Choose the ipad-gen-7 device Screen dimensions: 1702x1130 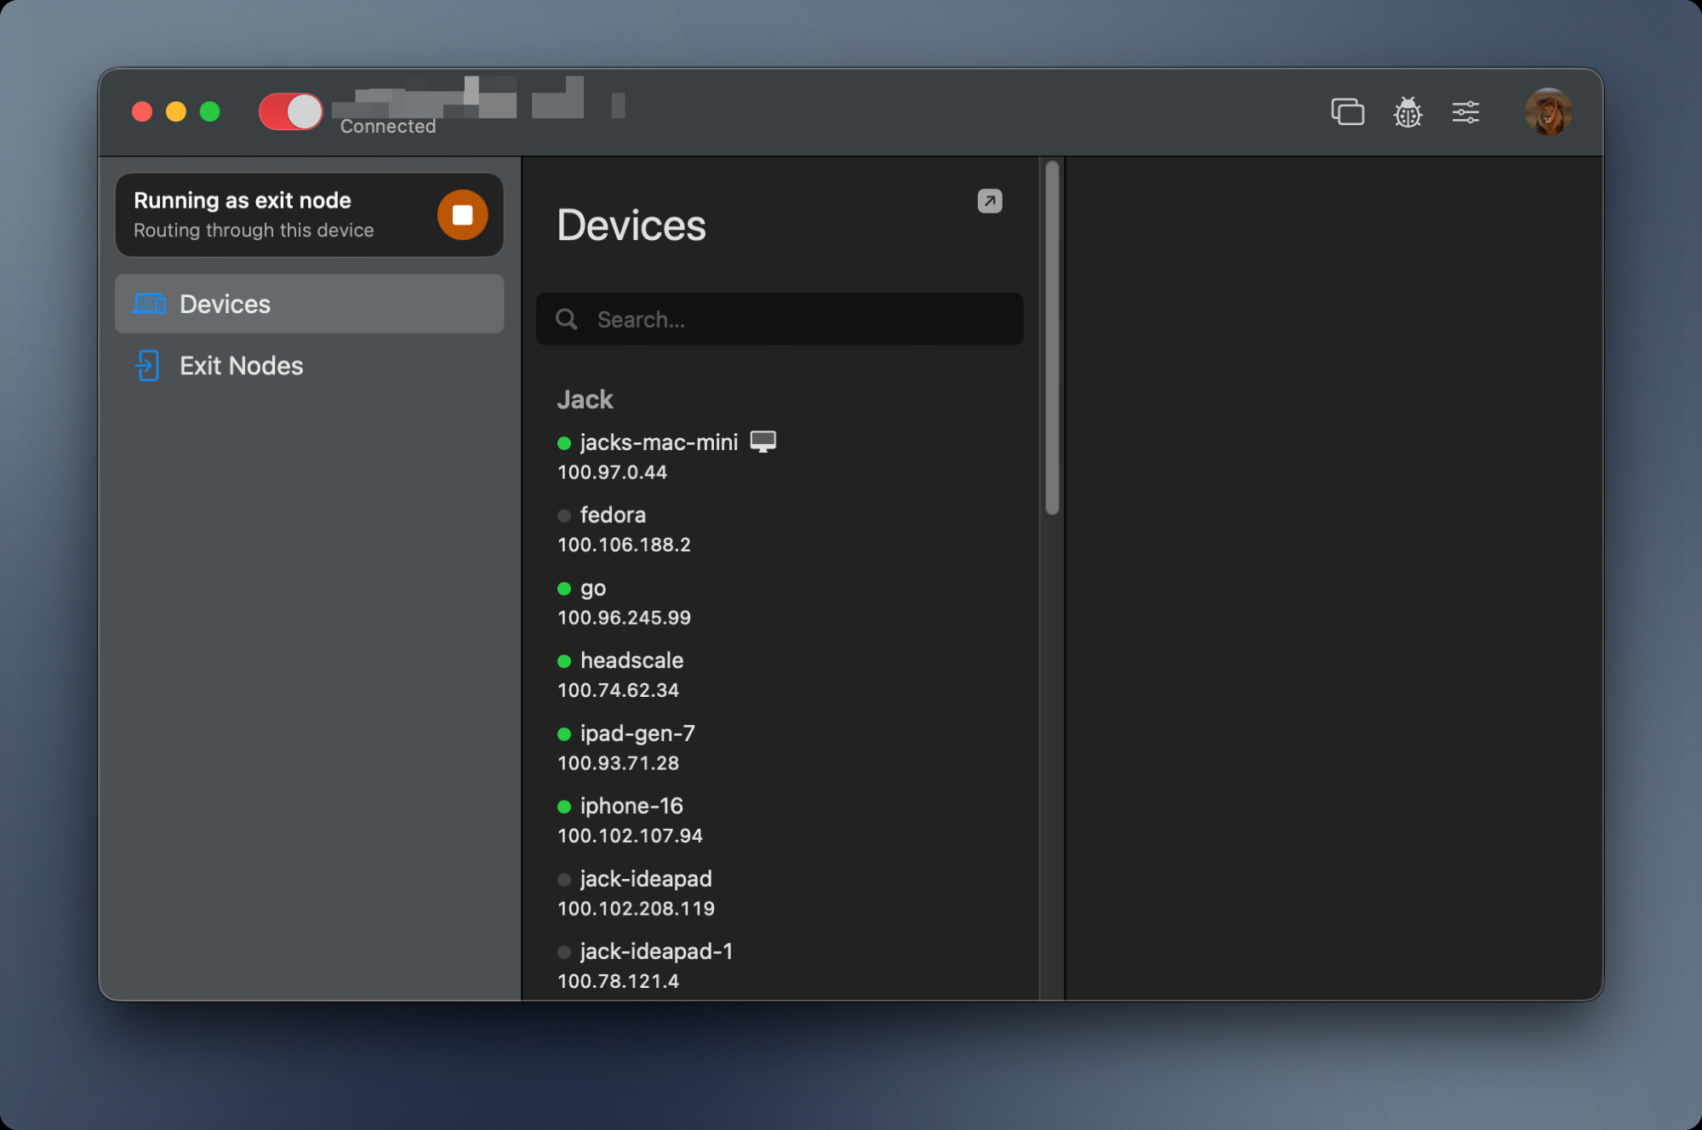point(637,733)
